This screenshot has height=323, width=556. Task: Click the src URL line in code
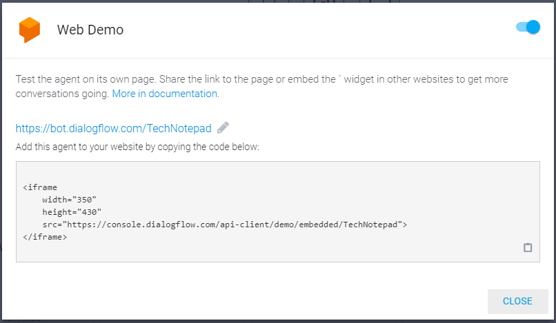(225, 225)
